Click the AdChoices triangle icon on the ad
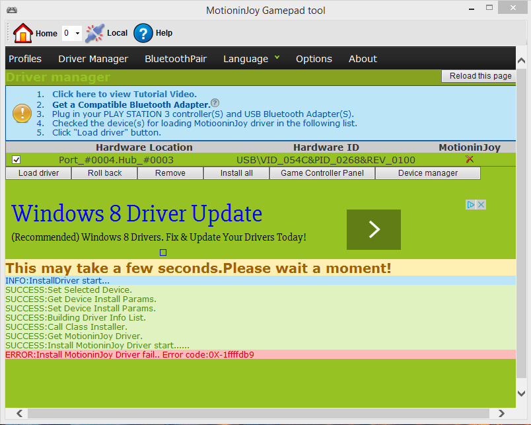This screenshot has height=425, width=531. (x=471, y=204)
